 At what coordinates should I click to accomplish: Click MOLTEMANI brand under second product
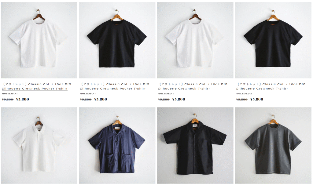point(88,93)
